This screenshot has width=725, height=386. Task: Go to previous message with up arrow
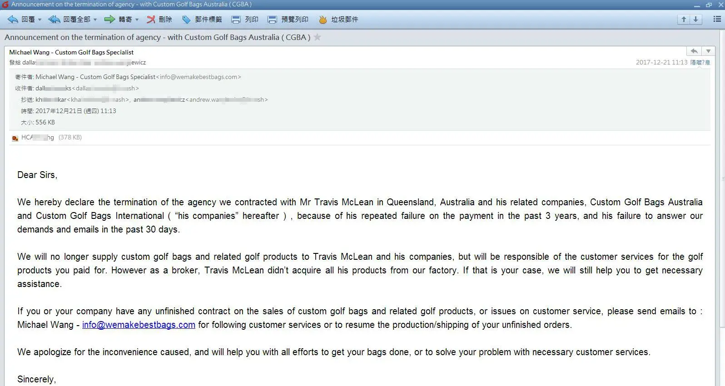point(684,20)
